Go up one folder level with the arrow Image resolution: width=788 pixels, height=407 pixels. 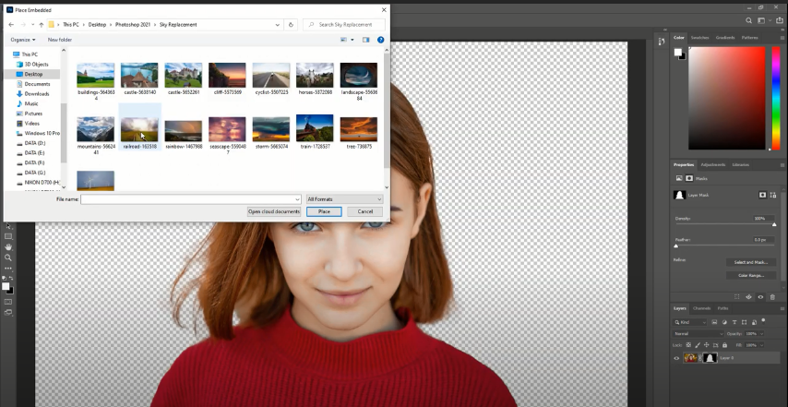(41, 25)
